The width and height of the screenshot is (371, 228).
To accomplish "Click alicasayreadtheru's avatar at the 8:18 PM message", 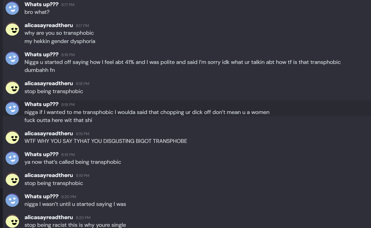I will 12,87.
